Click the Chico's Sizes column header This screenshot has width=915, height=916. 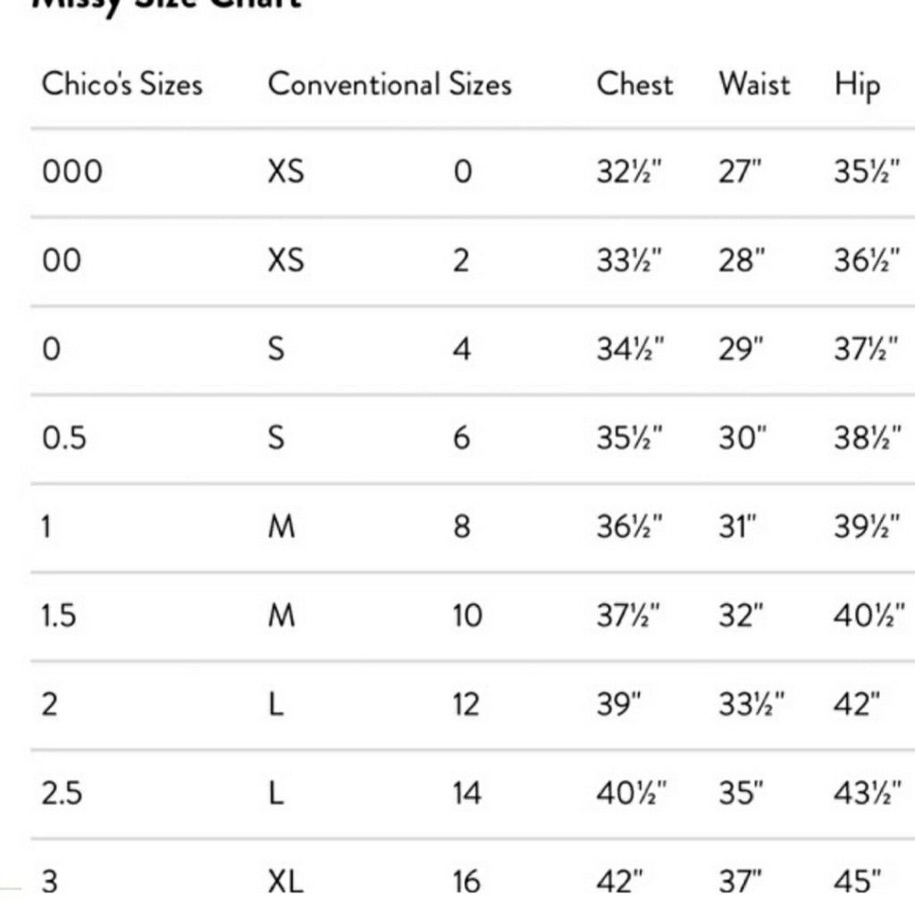coord(122,84)
